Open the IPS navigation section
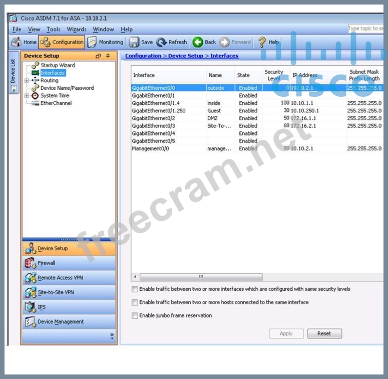Screen dimensions: 388x379 point(30,307)
